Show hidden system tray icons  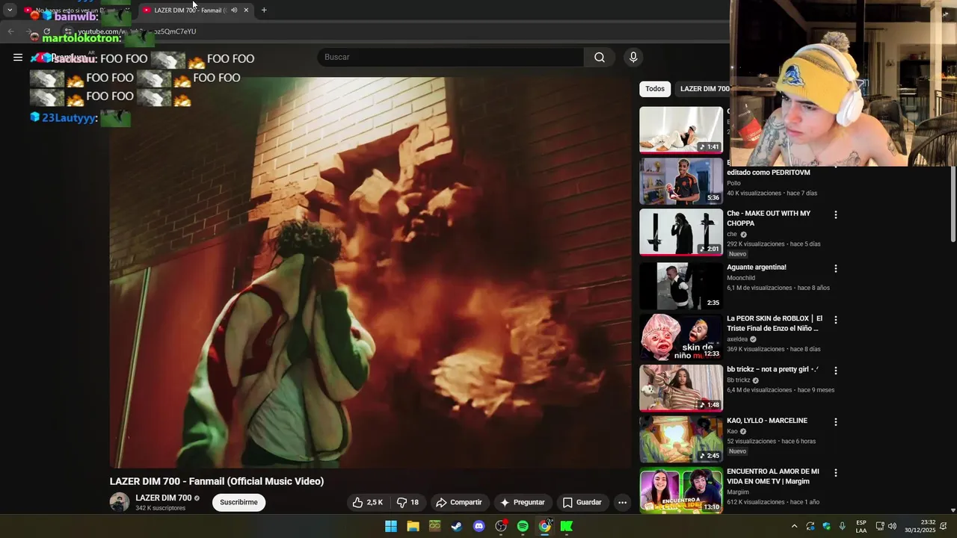(x=794, y=526)
